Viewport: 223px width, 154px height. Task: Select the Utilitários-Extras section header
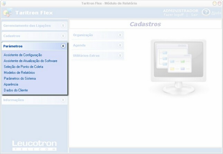98,56
